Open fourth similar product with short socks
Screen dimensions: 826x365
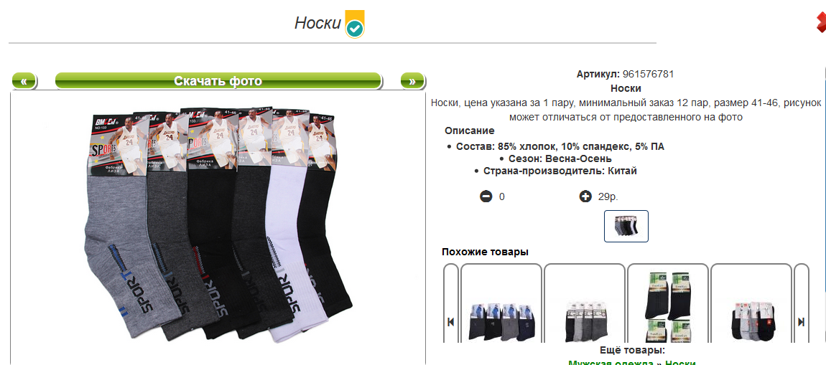[751, 304]
